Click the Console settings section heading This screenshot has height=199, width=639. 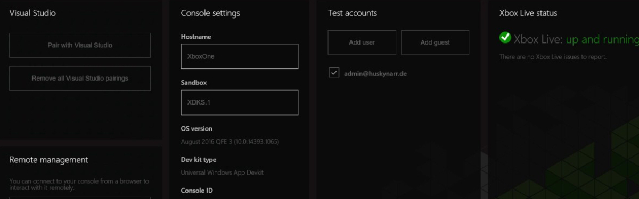[210, 13]
